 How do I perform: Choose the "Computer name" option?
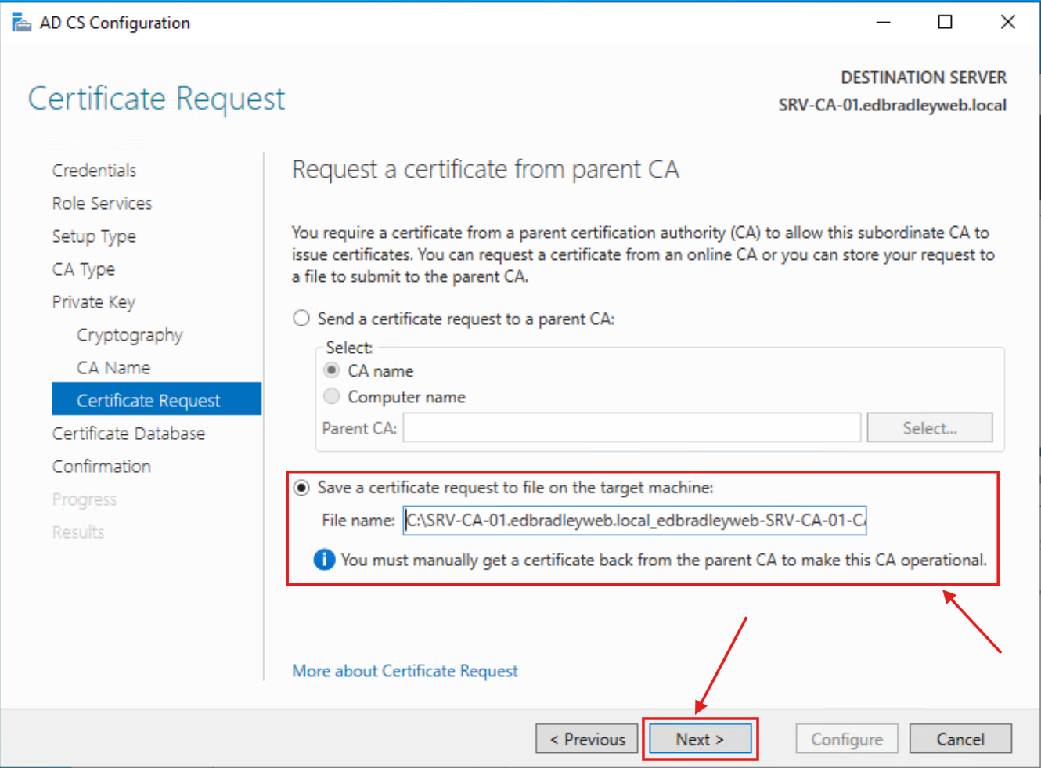(x=331, y=396)
